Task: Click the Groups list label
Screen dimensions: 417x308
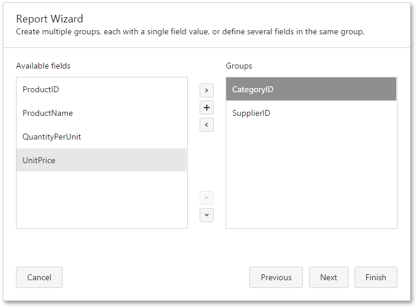Action: (x=239, y=66)
